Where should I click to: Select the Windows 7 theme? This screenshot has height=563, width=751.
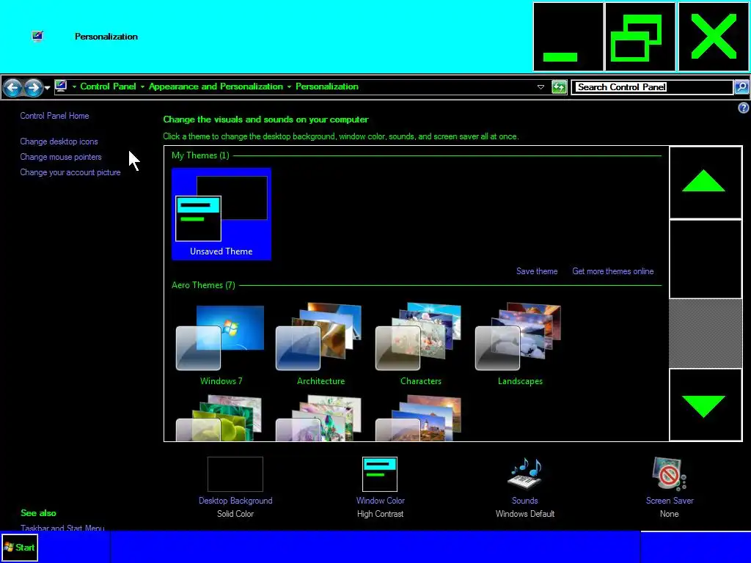point(221,345)
